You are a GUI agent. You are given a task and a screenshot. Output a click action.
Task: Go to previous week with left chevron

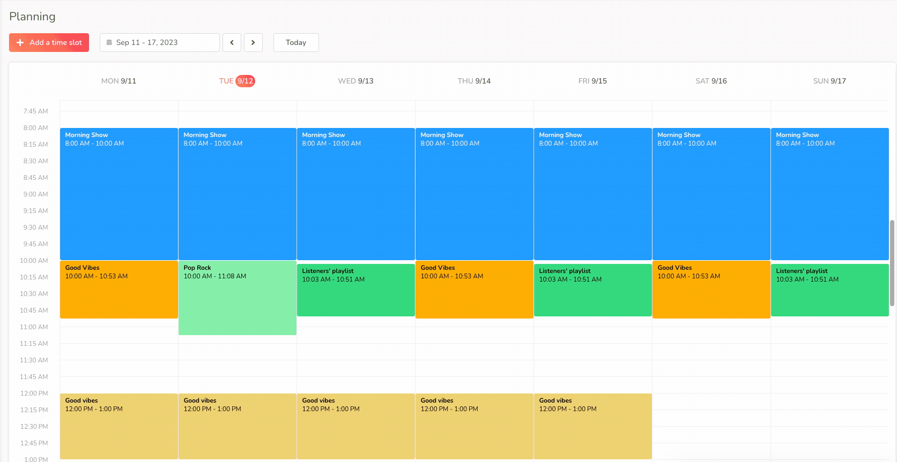[x=232, y=42]
